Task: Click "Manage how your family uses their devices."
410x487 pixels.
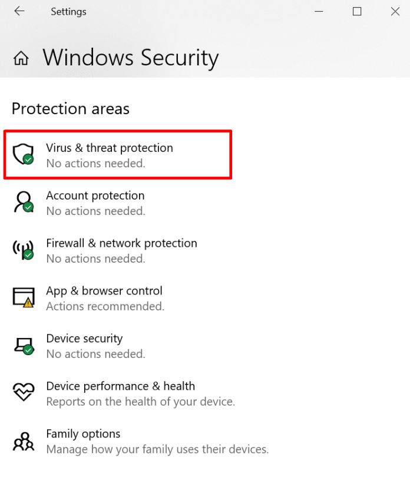Action: coord(157,449)
